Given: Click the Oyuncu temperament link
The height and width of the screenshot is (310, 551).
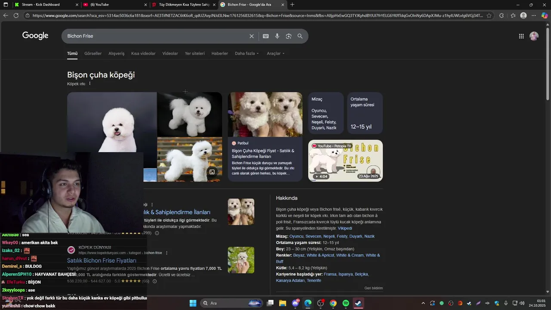Looking at the screenshot, I should point(296,236).
